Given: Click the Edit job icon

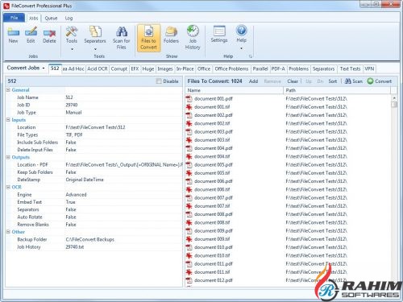Looking at the screenshot, I should click(x=31, y=31).
